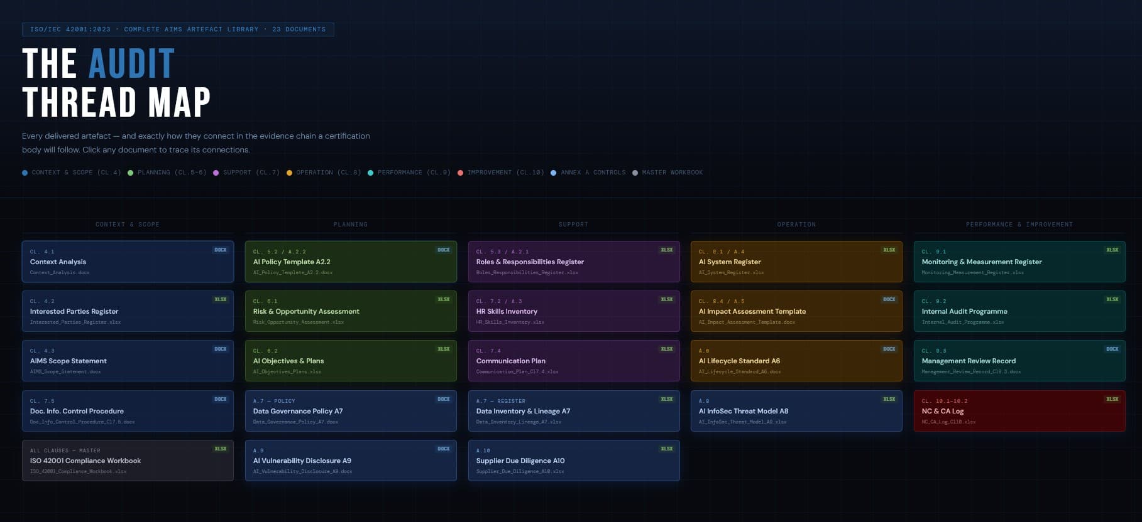Viewport: 1142px width, 522px height.
Task: Click the AI System Register card
Action: [x=796, y=262]
